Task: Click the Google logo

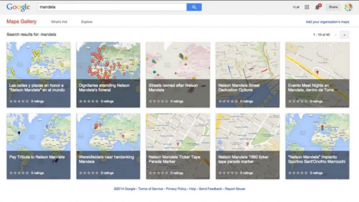Action: coord(18,7)
